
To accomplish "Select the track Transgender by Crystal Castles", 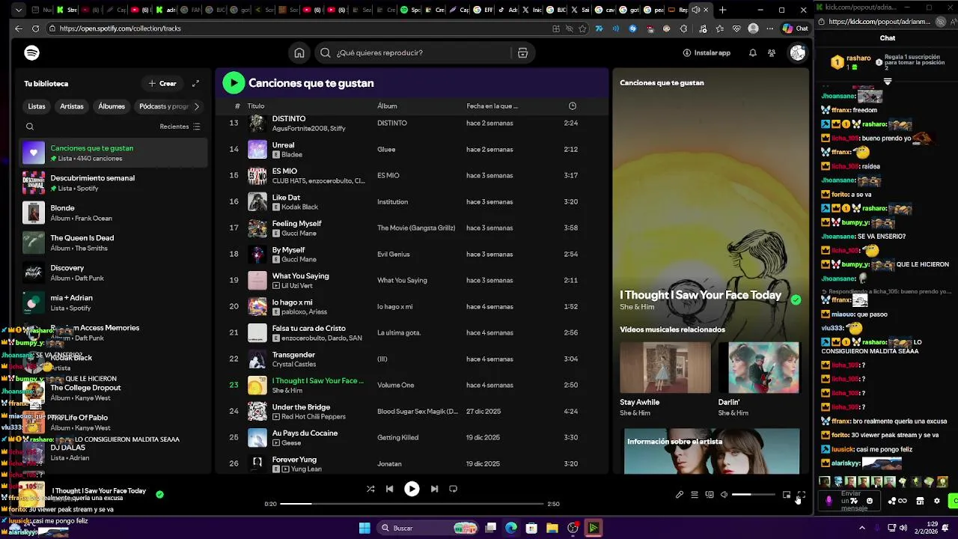I will [412, 359].
